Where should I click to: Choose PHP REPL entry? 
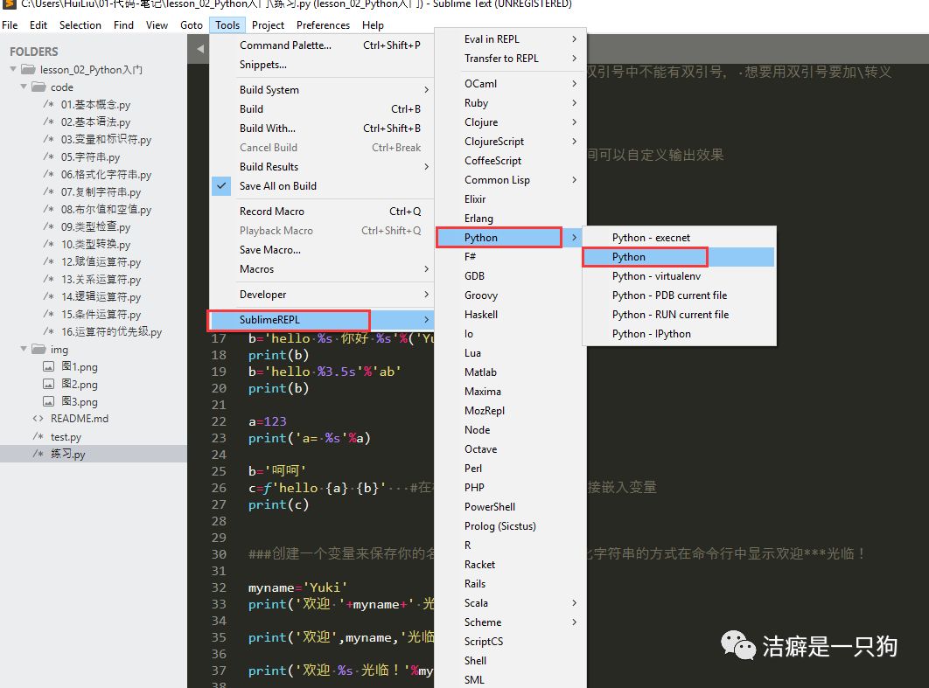pyautogui.click(x=510, y=487)
